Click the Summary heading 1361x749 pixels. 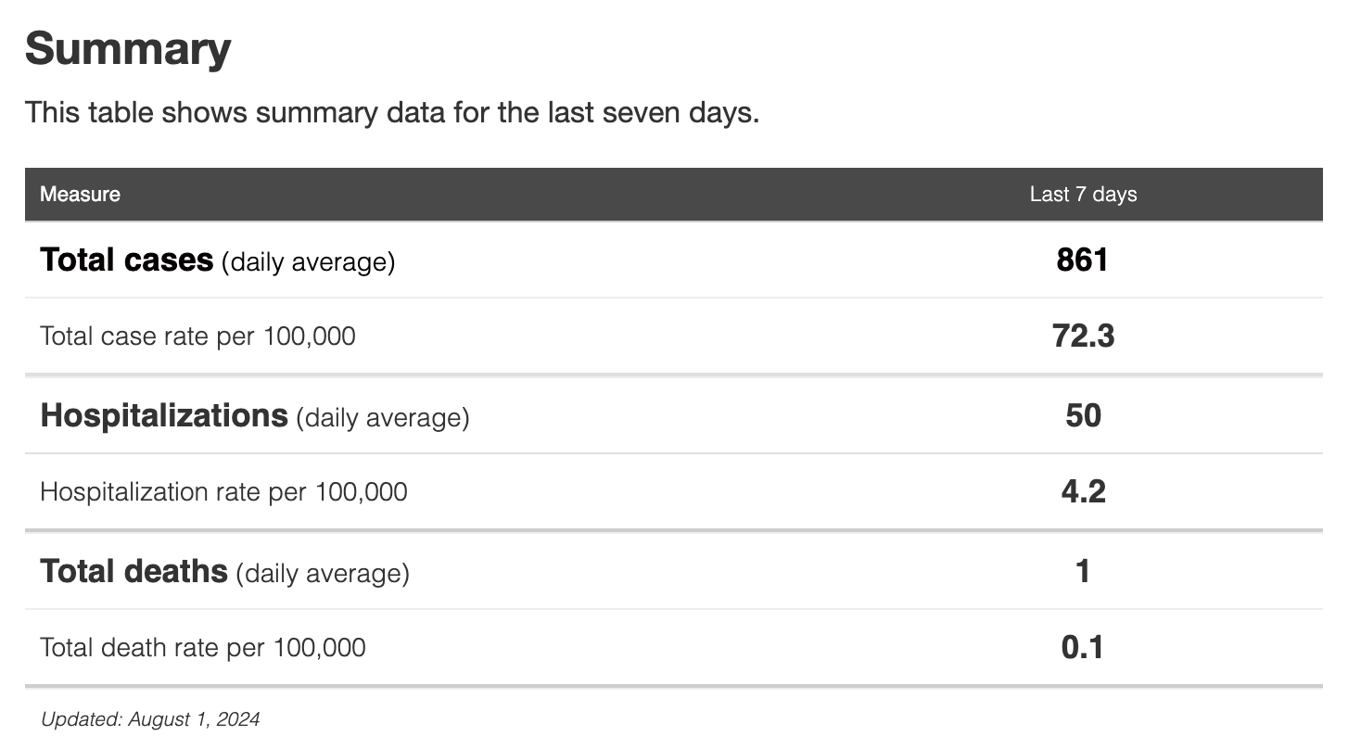pos(128,49)
